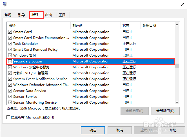Uncheck the Sensor Data Service checkbox

[x=10, y=90]
